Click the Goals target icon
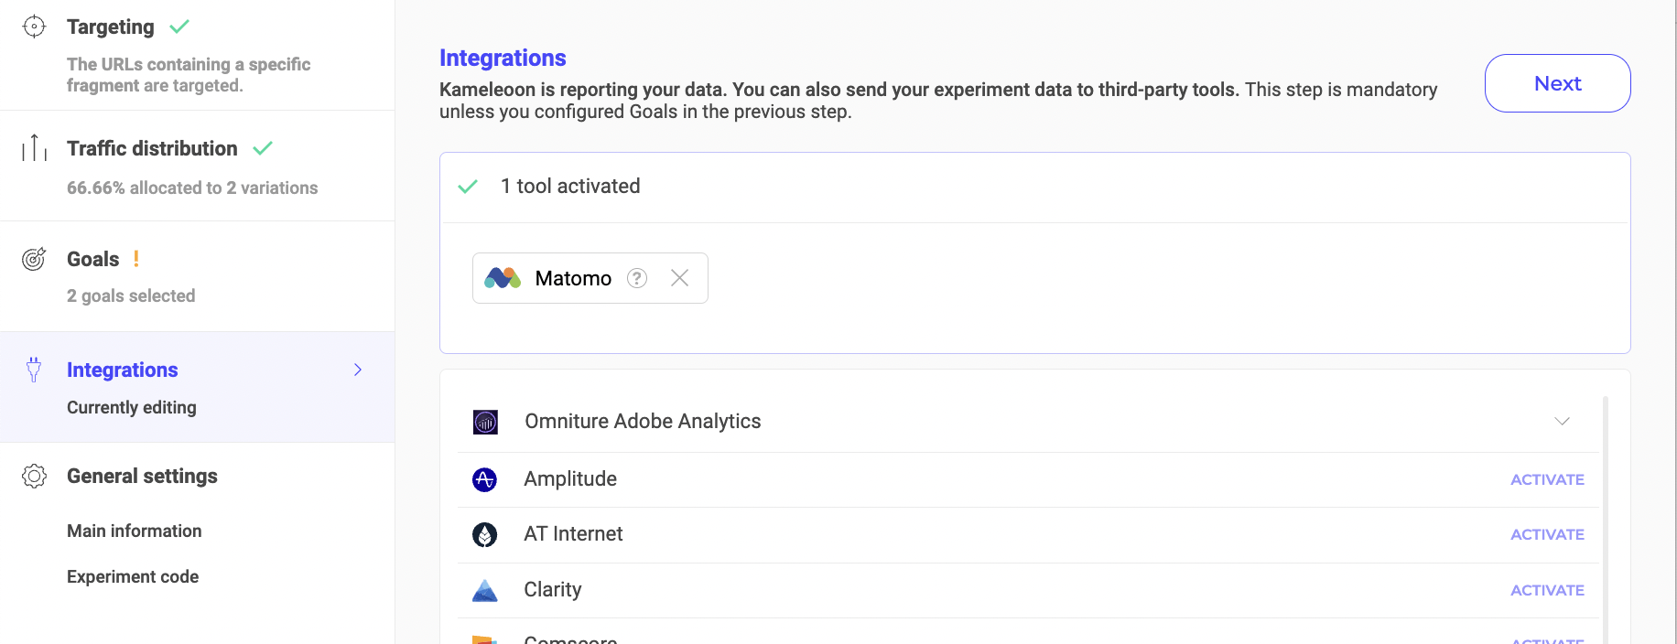 (x=34, y=259)
